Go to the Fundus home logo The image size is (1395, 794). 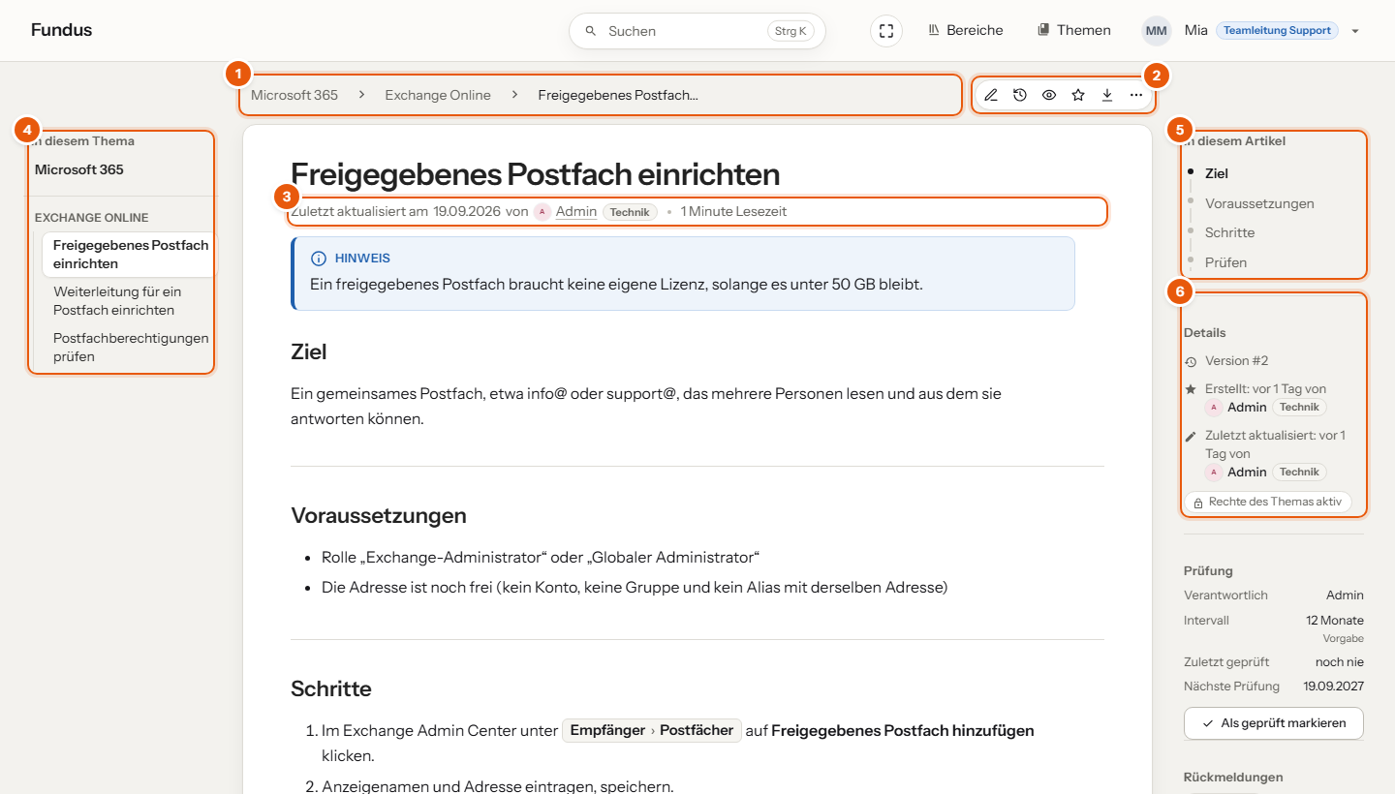(x=61, y=30)
